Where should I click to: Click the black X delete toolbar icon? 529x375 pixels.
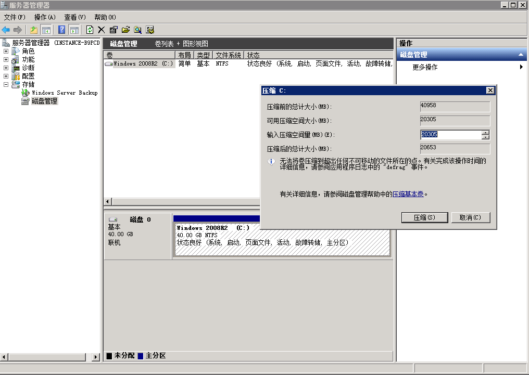pyautogui.click(x=102, y=30)
